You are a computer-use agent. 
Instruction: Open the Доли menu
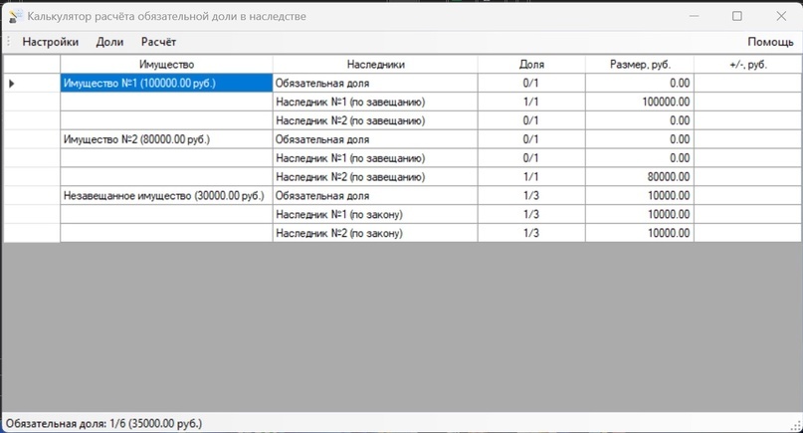pos(109,42)
